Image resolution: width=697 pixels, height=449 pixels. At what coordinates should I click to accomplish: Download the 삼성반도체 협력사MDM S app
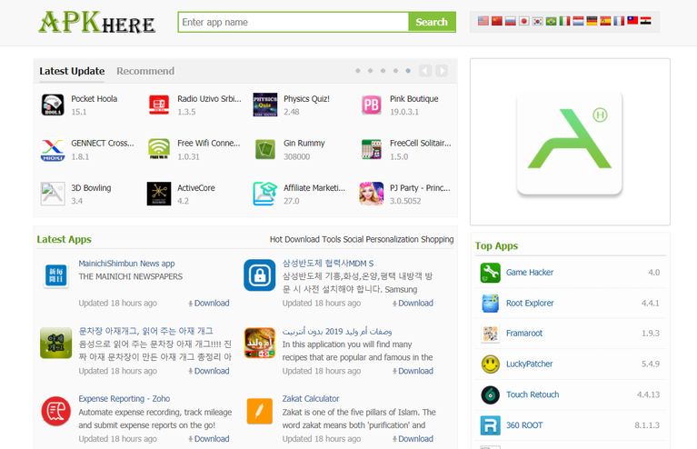(413, 304)
